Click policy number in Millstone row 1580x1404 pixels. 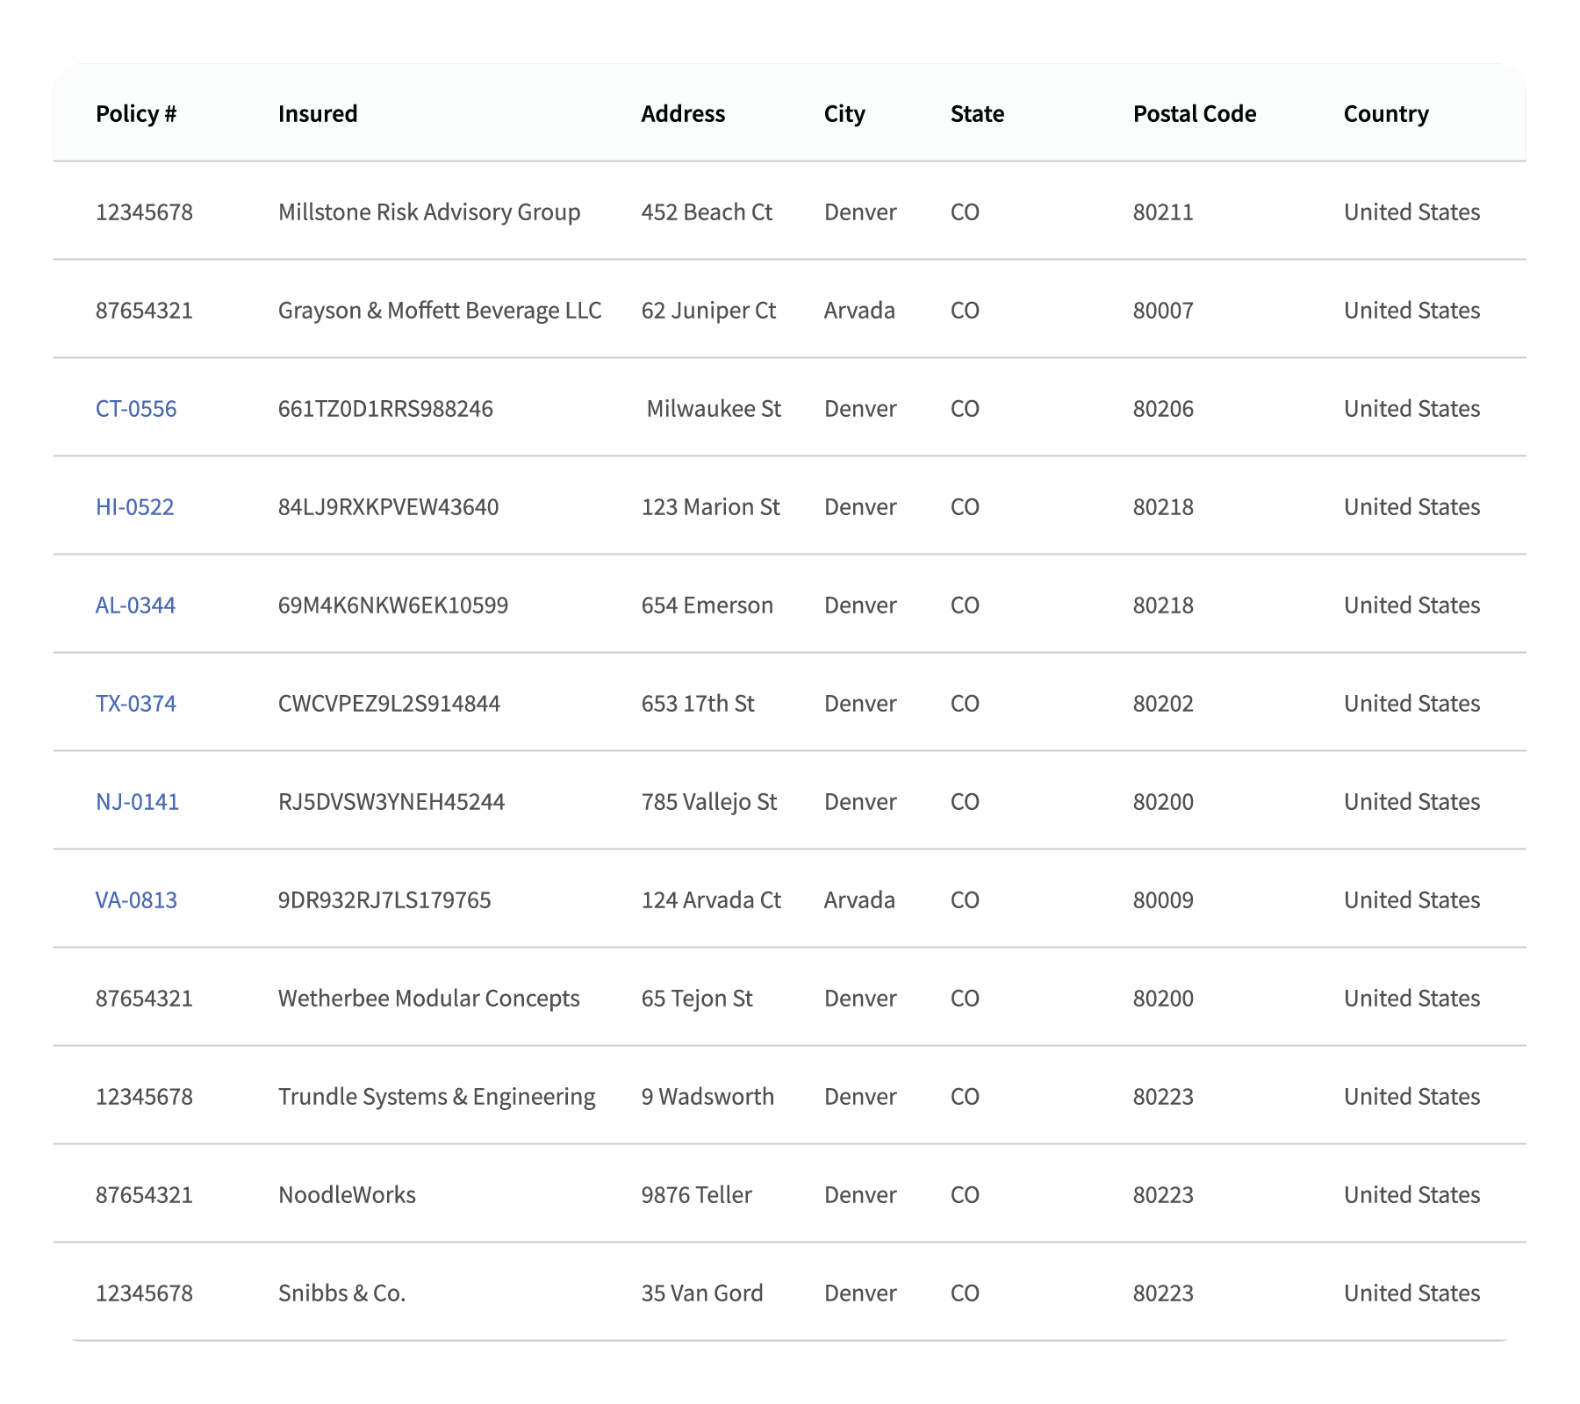click(x=144, y=211)
